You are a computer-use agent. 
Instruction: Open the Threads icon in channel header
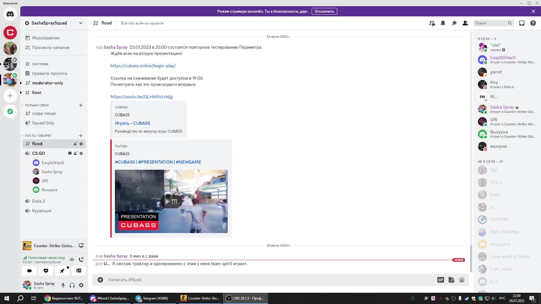point(432,23)
